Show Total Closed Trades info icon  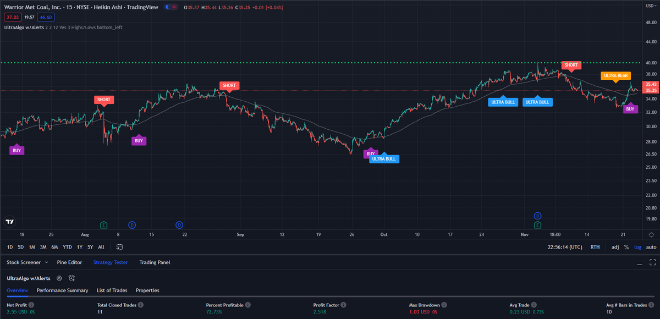[140, 305]
